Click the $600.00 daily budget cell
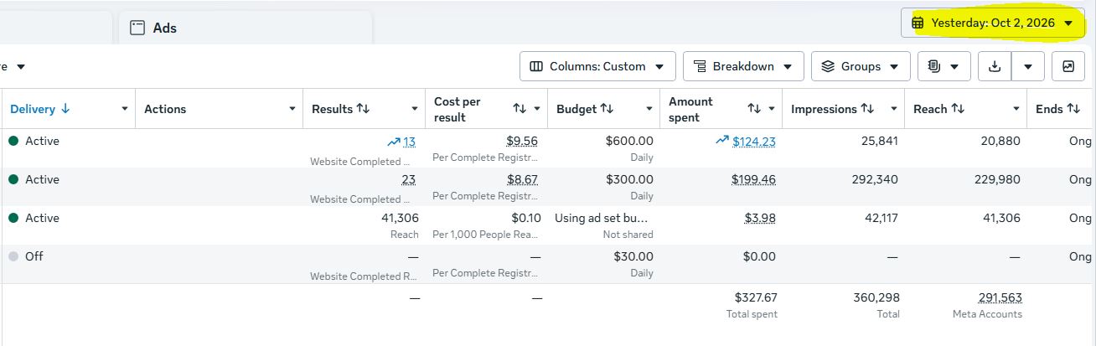Viewport: 1096px width, 346px height. (629, 142)
